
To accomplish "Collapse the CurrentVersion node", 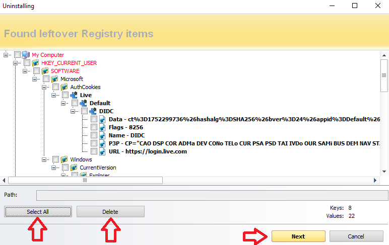I will (53, 168).
